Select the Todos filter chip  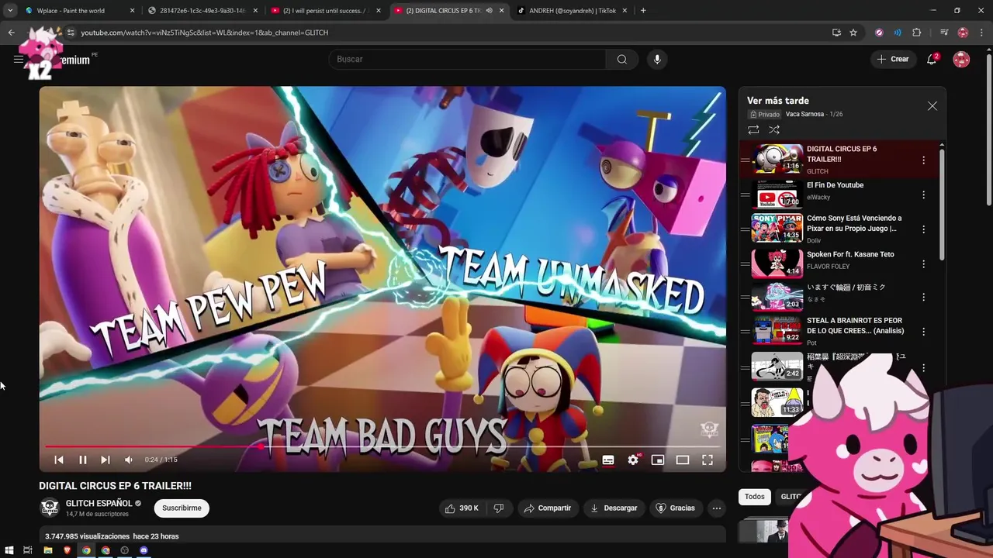pos(755,497)
